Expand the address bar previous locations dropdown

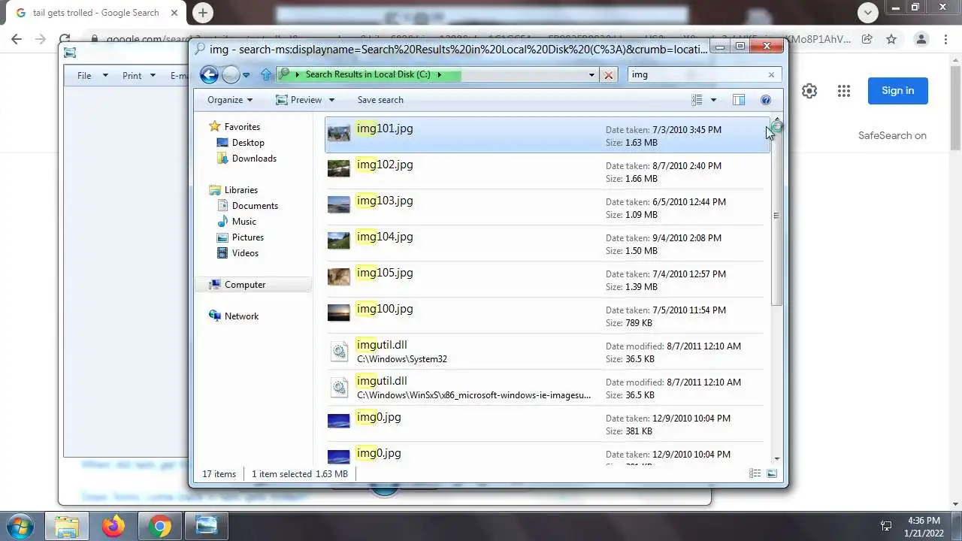(591, 74)
